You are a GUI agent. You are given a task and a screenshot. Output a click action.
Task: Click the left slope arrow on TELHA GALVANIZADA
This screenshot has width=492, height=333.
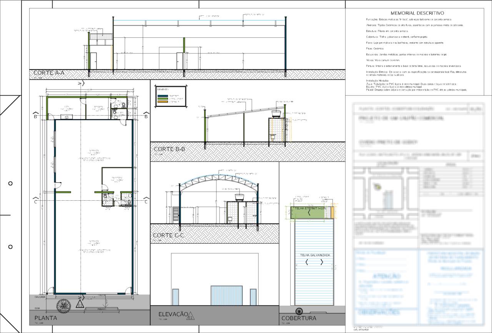coord(307,262)
